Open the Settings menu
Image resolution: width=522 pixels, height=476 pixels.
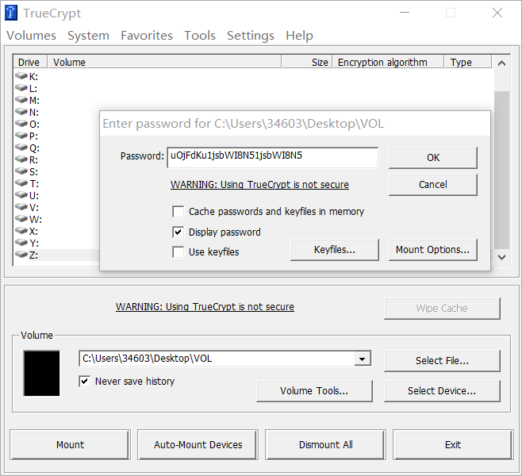pyautogui.click(x=251, y=35)
